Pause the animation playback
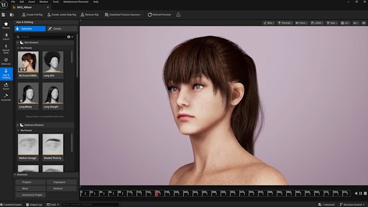 click(360, 193)
